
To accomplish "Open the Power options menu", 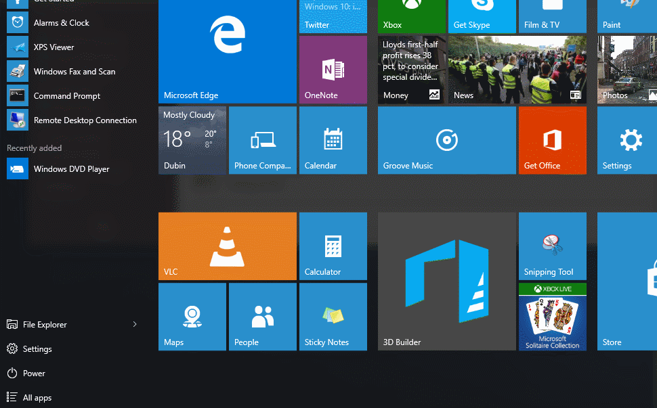I will tap(34, 373).
